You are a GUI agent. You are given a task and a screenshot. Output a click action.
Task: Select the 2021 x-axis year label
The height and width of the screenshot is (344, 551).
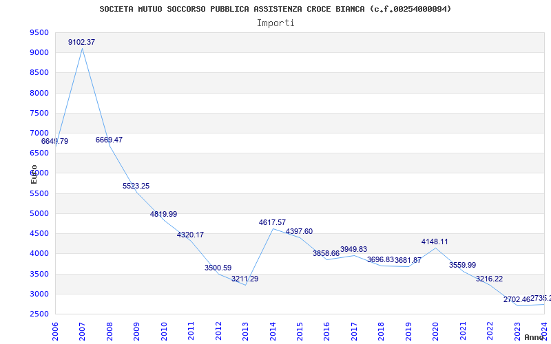click(463, 331)
